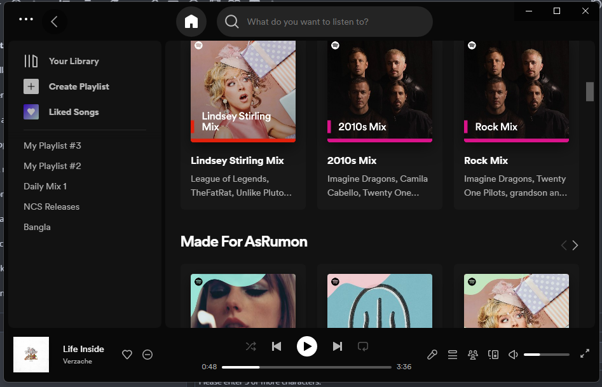Open the Daily Mix 1 playlist
Viewport: 602px width, 387px height.
(x=45, y=186)
